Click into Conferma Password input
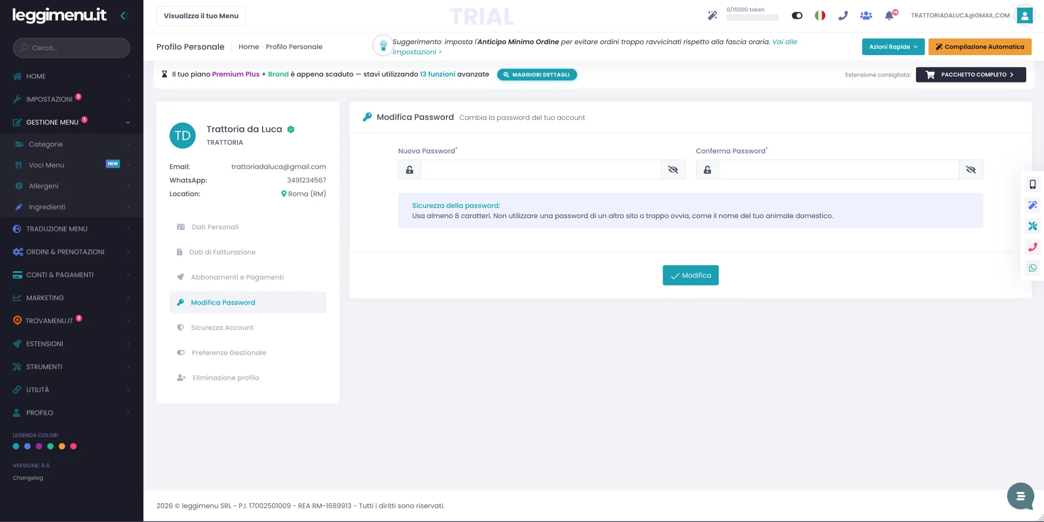The height and width of the screenshot is (522, 1044). coord(839,170)
